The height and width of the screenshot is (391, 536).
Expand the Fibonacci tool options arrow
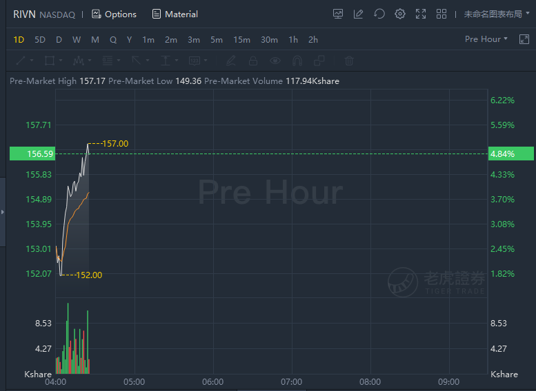click(119, 61)
